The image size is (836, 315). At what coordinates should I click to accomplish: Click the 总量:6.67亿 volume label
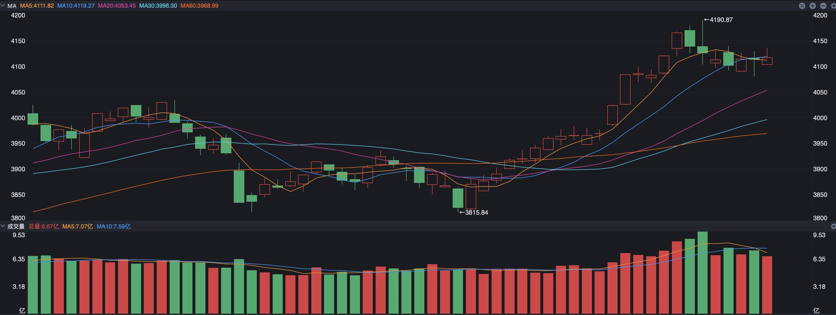43,226
